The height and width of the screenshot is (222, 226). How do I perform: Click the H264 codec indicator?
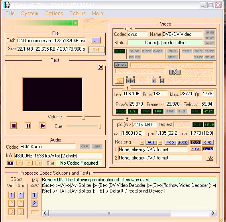[209, 43]
